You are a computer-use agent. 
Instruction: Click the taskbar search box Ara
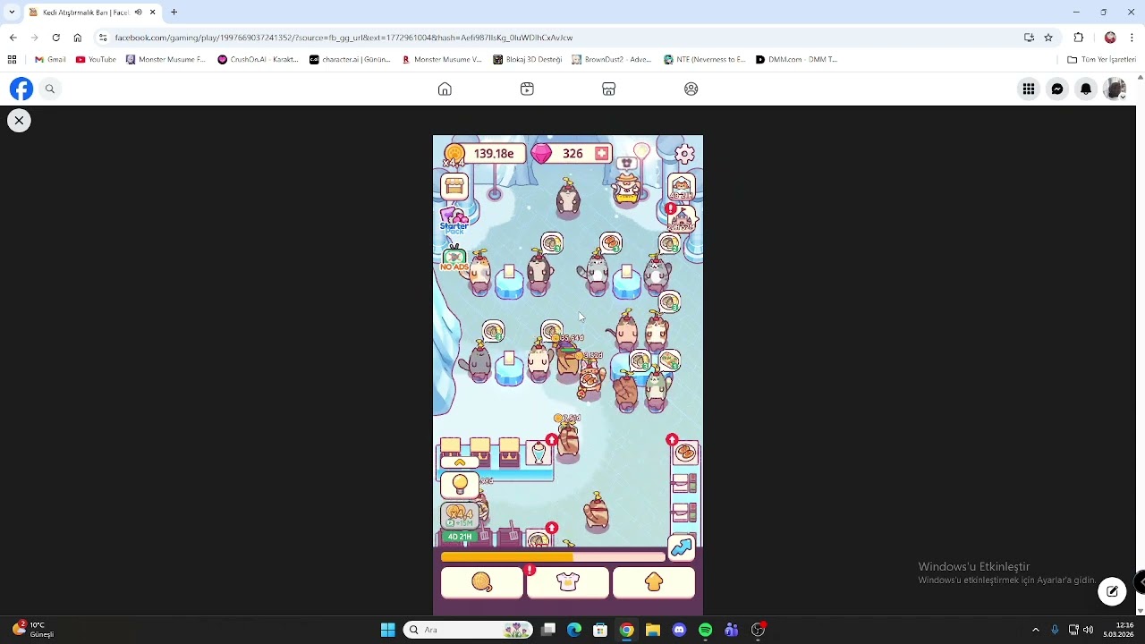tap(470, 630)
